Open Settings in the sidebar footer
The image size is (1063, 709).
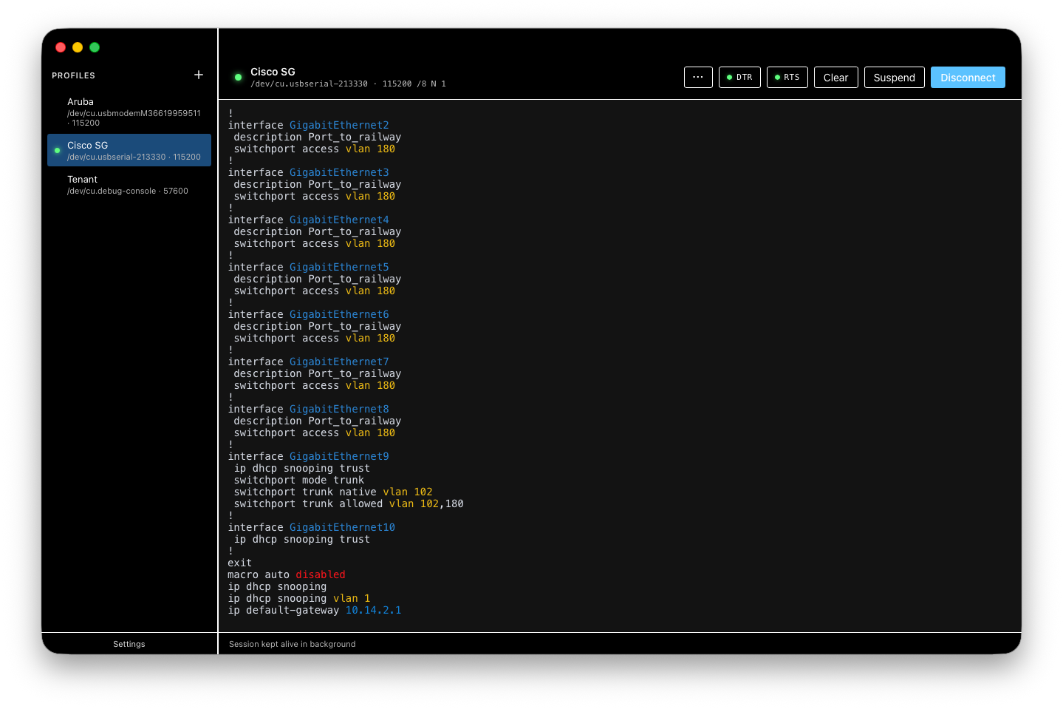click(129, 644)
